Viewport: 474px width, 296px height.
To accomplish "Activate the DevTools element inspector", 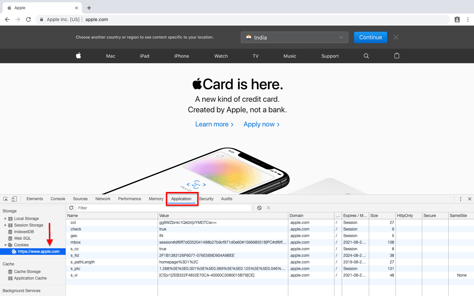I will click(6, 199).
